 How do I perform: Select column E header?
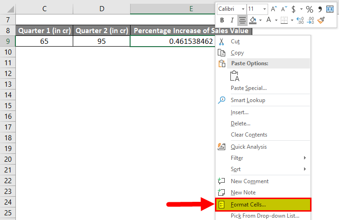pos(173,9)
